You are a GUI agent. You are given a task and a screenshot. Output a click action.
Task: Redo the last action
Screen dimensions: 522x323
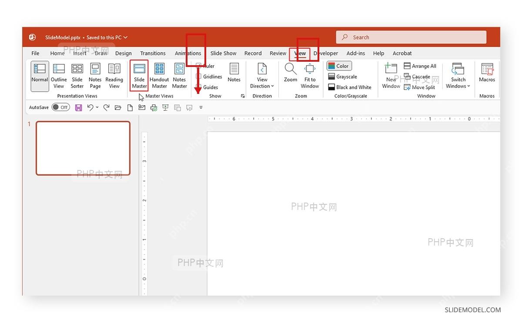click(106, 107)
